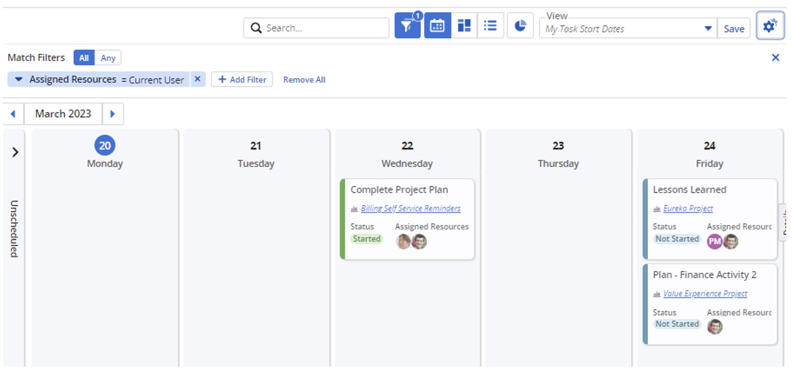Switch to board view icon
The height and width of the screenshot is (369, 792).
click(x=464, y=26)
